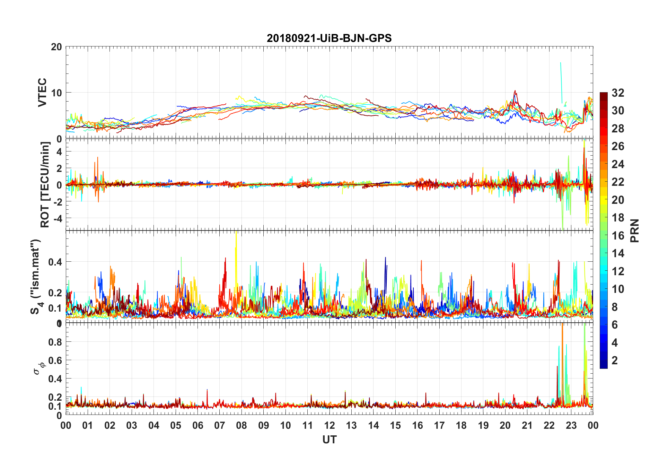Click the VTEC axis tick 10
Viewport: 659px width, 461px height.
tap(56, 93)
